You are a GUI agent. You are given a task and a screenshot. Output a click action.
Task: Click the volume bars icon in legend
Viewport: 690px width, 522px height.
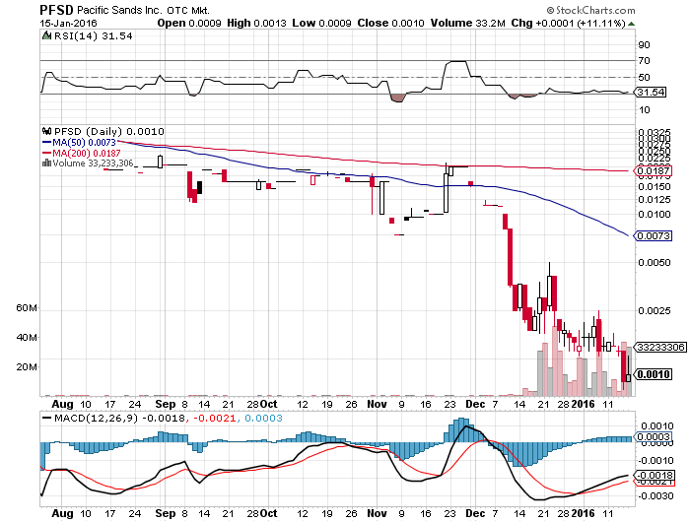[x=46, y=163]
